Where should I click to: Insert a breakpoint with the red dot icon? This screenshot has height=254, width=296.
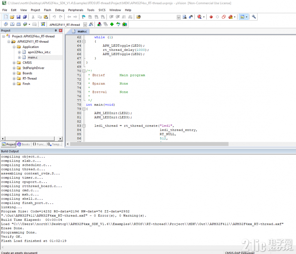(x=211, y=17)
